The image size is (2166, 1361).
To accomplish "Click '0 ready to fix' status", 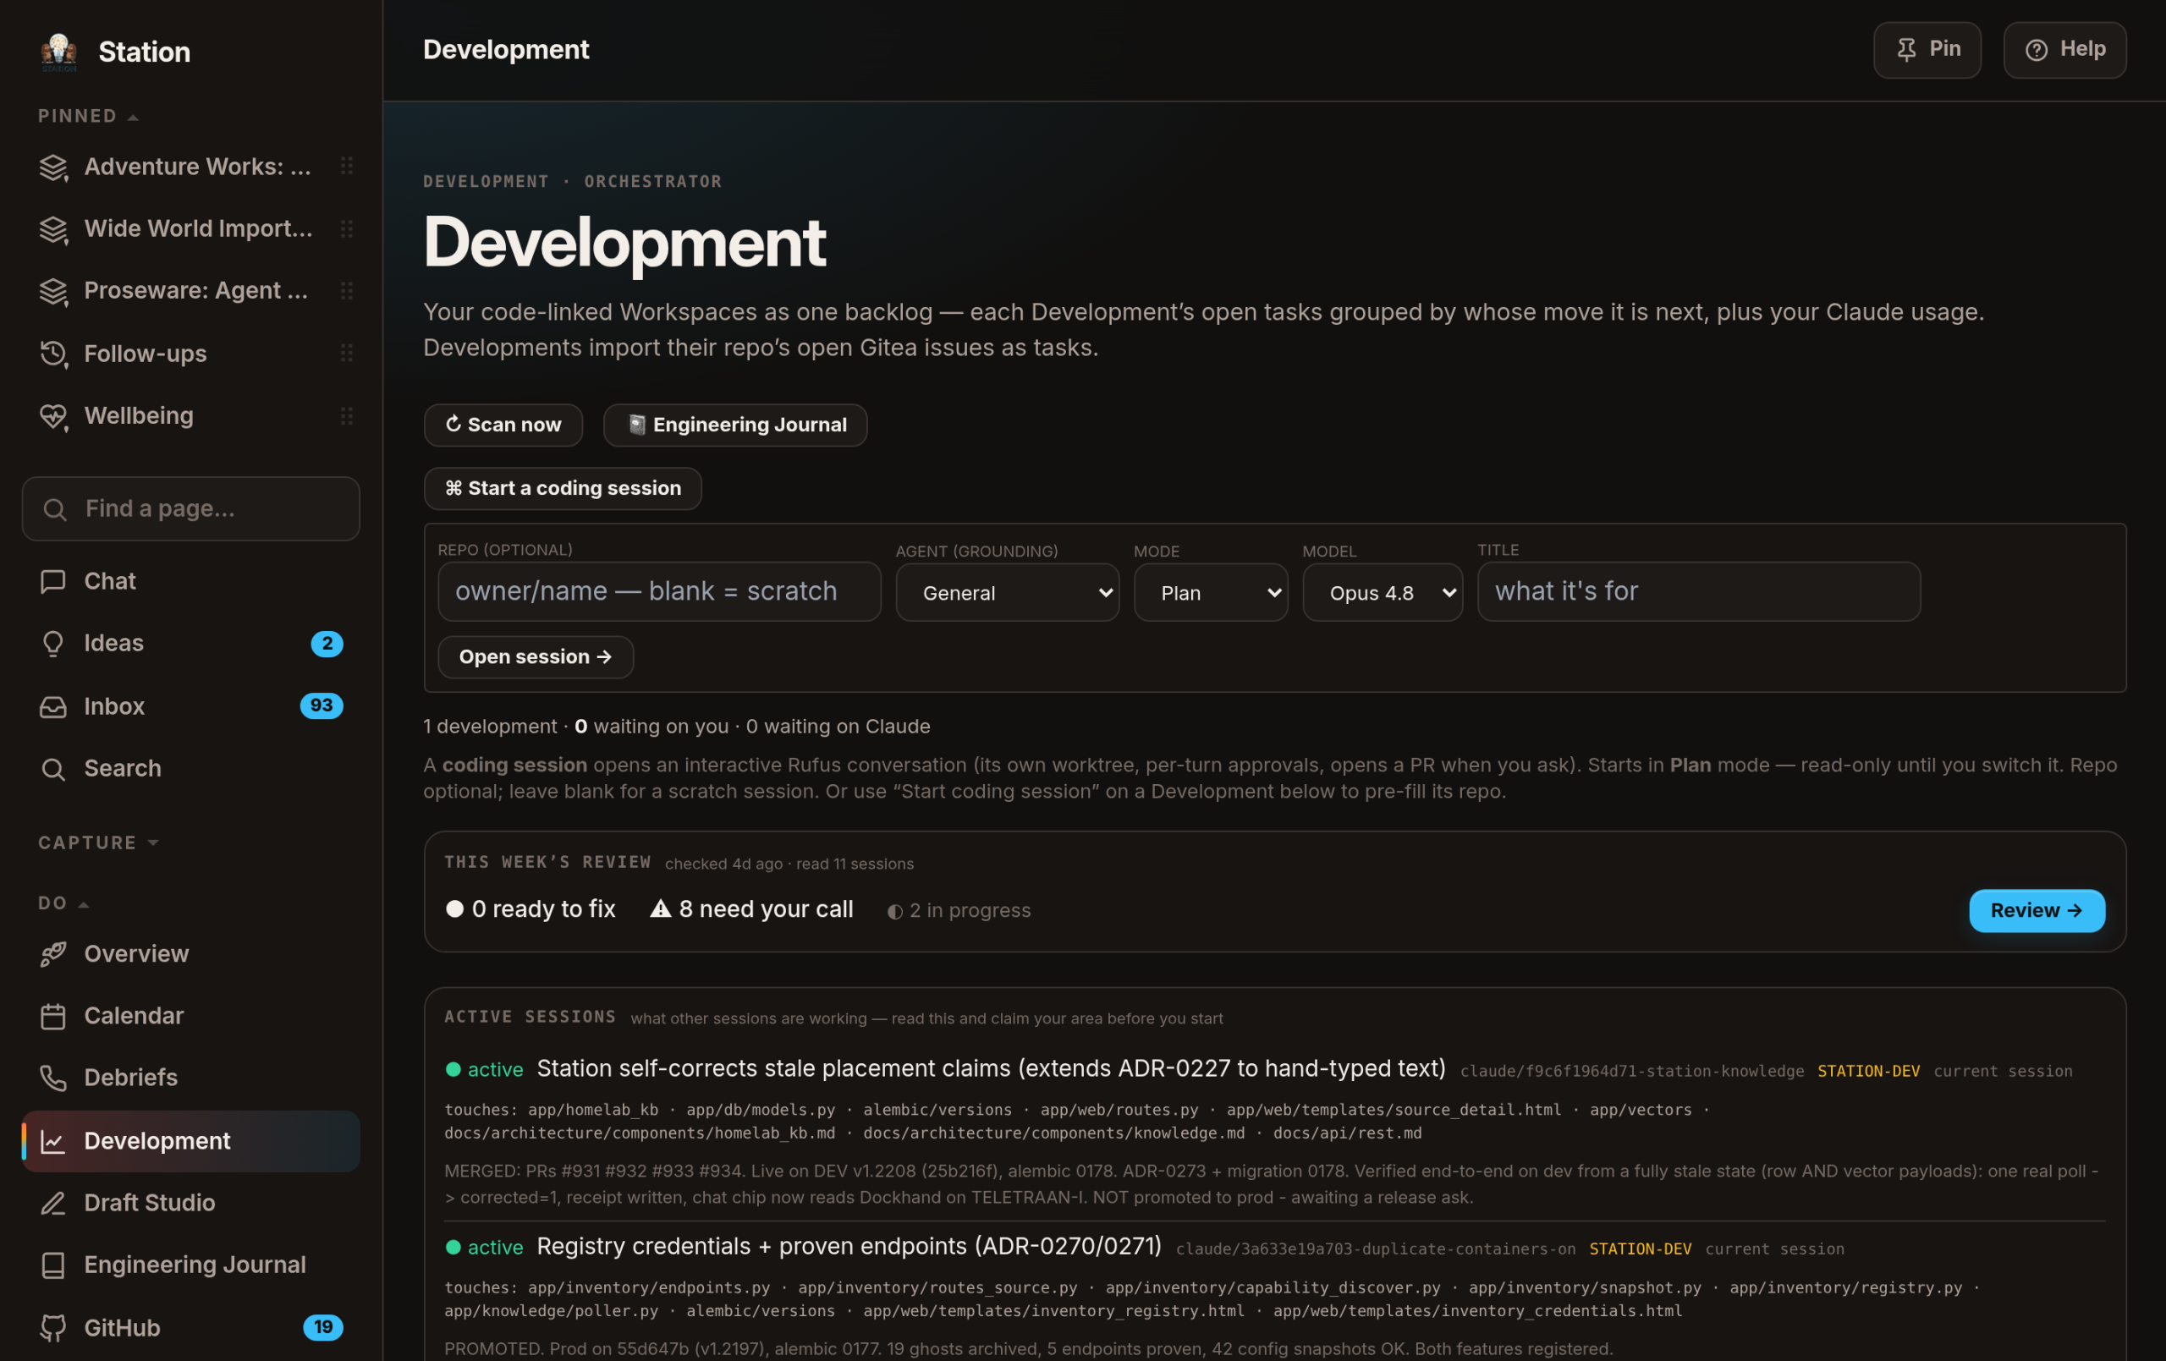I will [x=531, y=909].
